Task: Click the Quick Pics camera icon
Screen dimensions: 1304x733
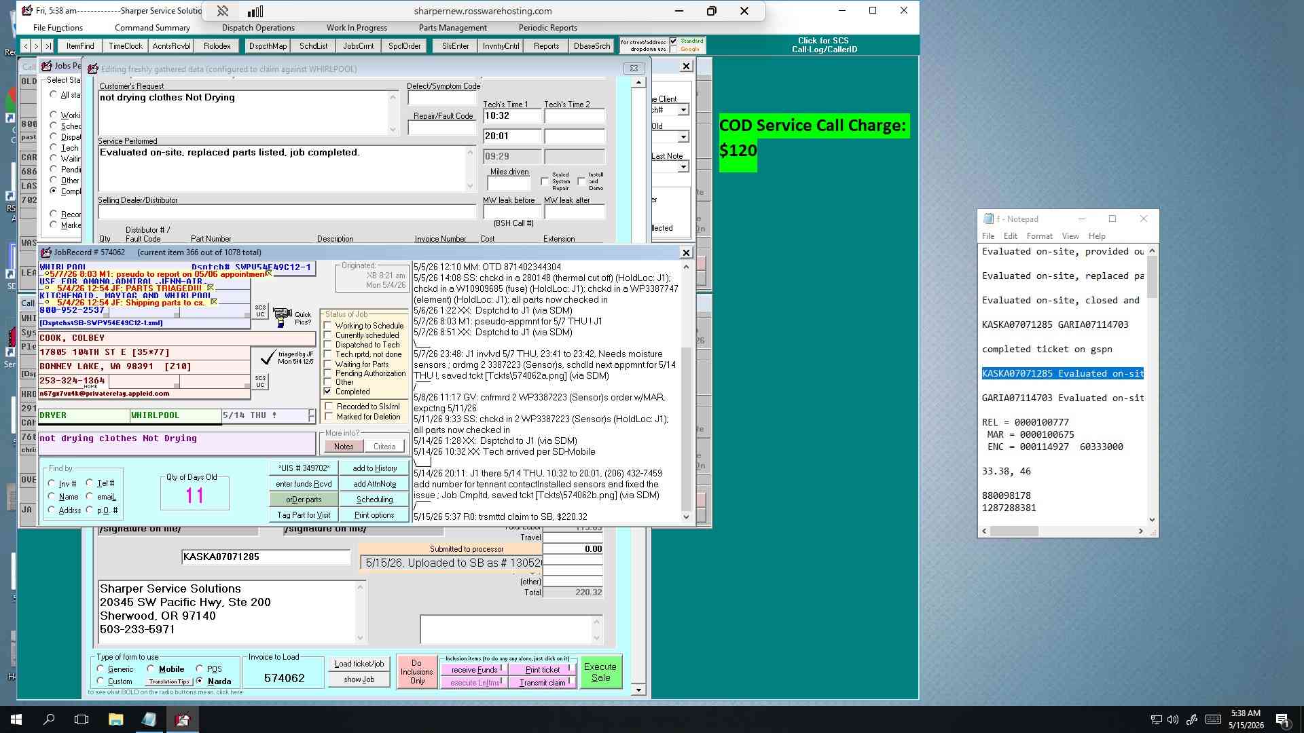Action: pos(281,316)
